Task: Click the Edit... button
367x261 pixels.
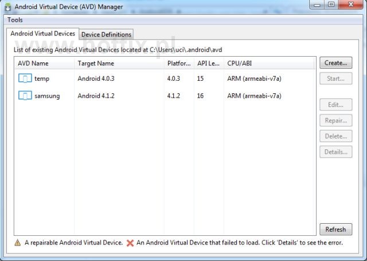Action: point(336,105)
